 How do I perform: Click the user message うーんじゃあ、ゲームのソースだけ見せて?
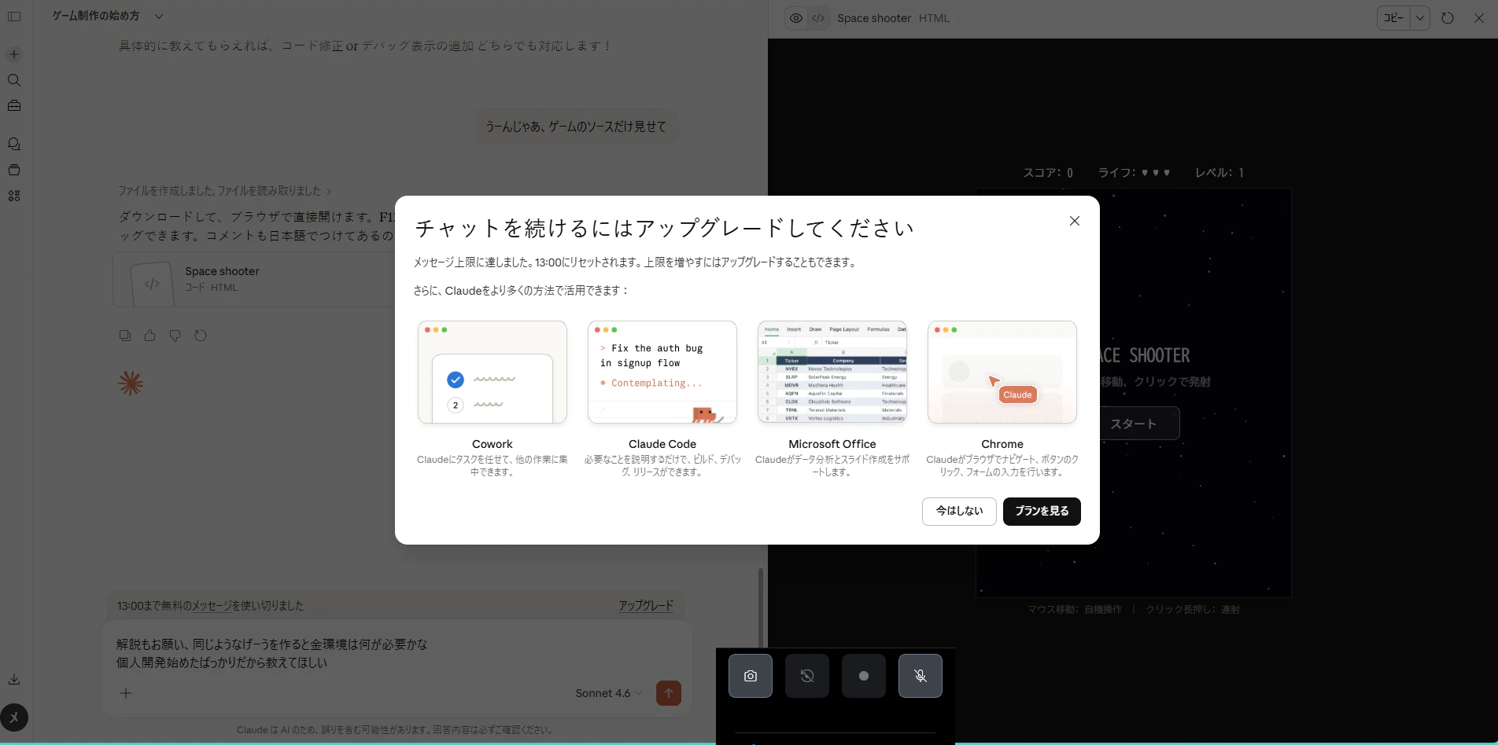pos(576,127)
